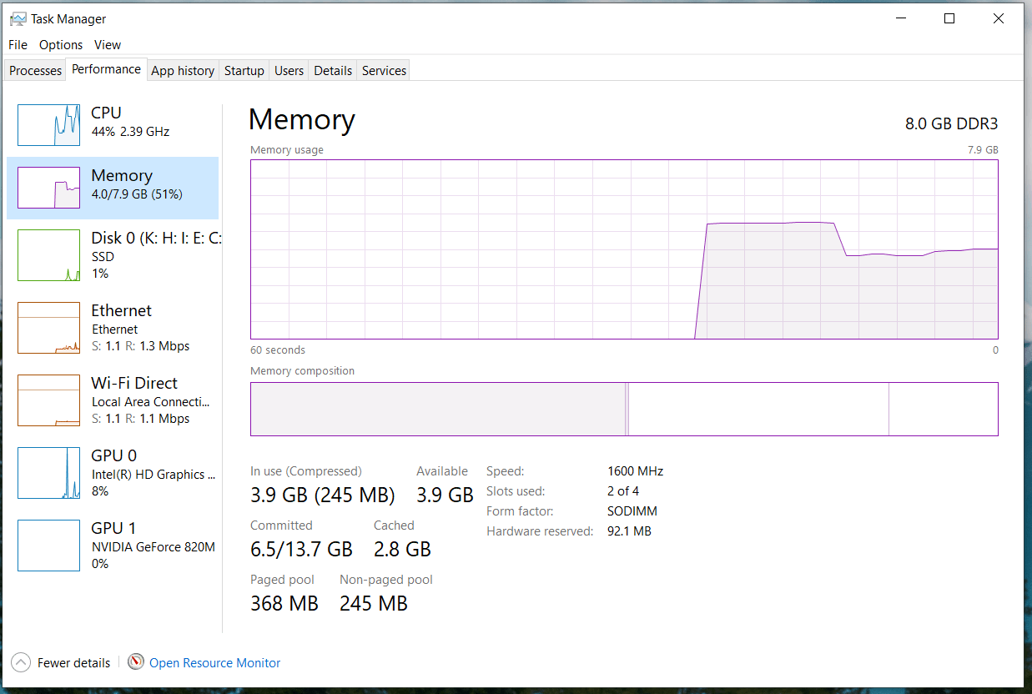
Task: Click the Paged pool value 368 MB
Action: pos(284,603)
